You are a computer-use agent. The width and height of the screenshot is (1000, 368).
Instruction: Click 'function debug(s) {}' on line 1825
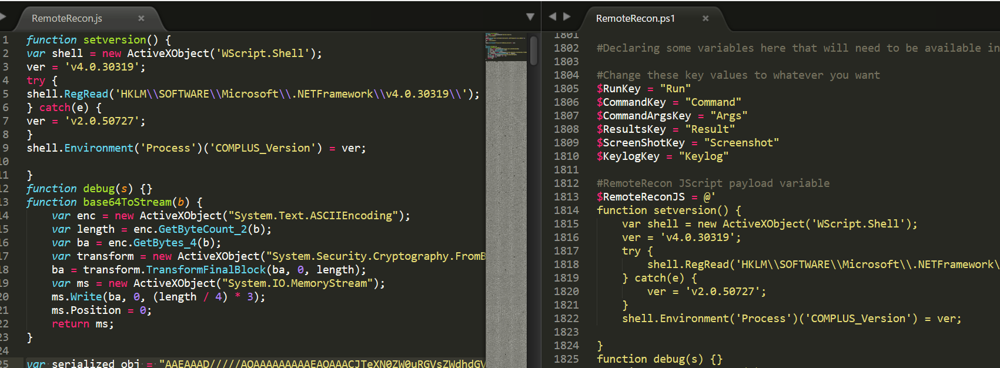pyautogui.click(x=660, y=359)
